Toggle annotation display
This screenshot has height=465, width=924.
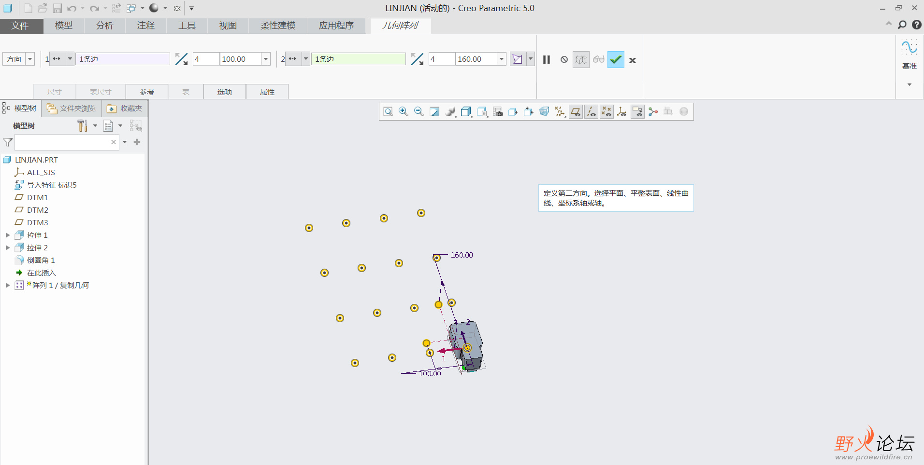pos(637,112)
